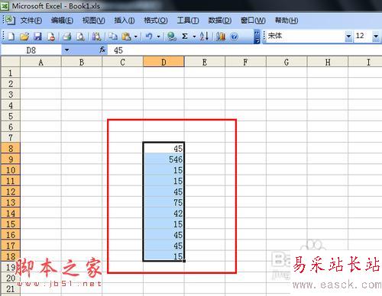
Task: Select row 8 header
Action: tap(11, 148)
